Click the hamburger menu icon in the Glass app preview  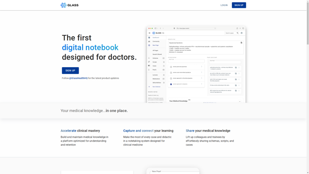click(x=149, y=33)
